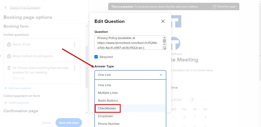
Task: Grab the drag handle of Q1 question
Action: [9, 68]
